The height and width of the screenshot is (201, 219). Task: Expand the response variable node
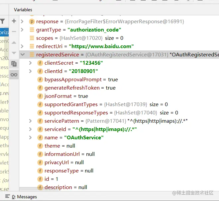22,22
